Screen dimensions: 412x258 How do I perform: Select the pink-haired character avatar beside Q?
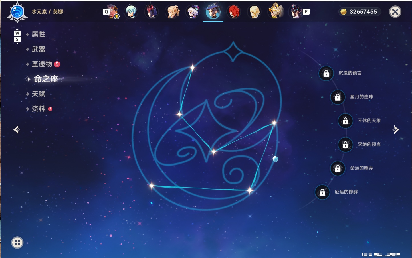112,11
